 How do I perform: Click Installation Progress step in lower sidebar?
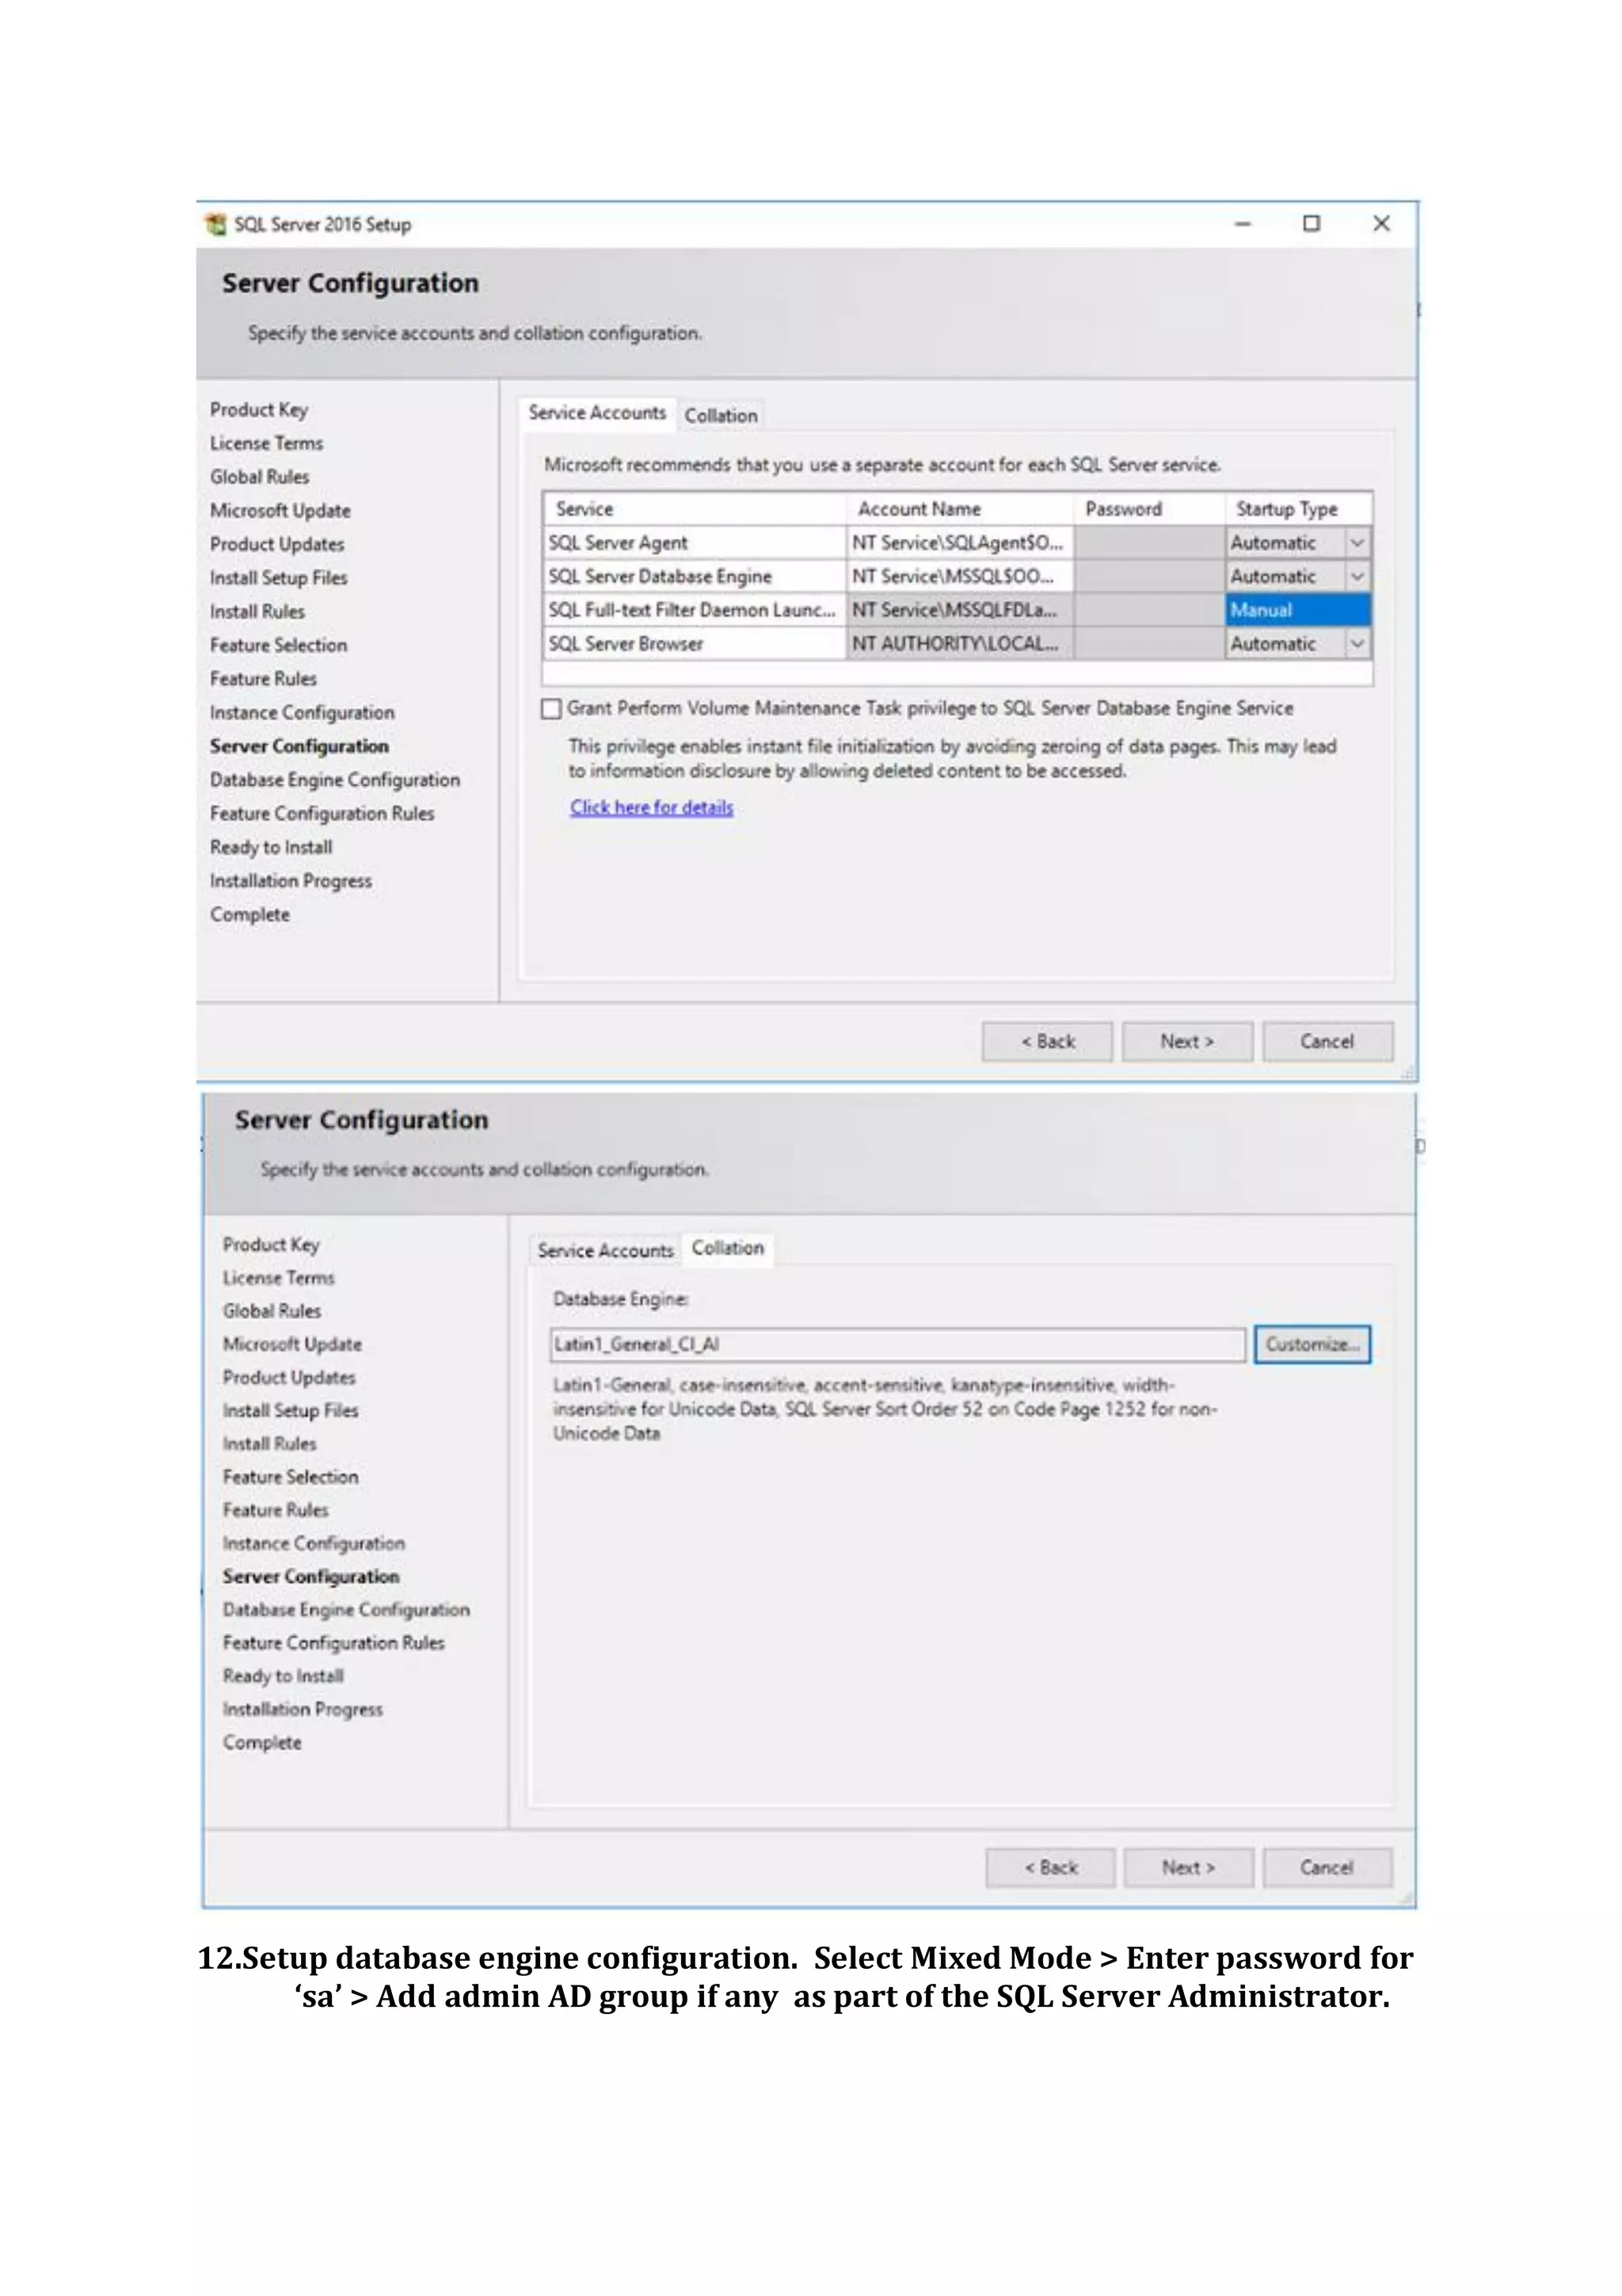click(x=302, y=1709)
